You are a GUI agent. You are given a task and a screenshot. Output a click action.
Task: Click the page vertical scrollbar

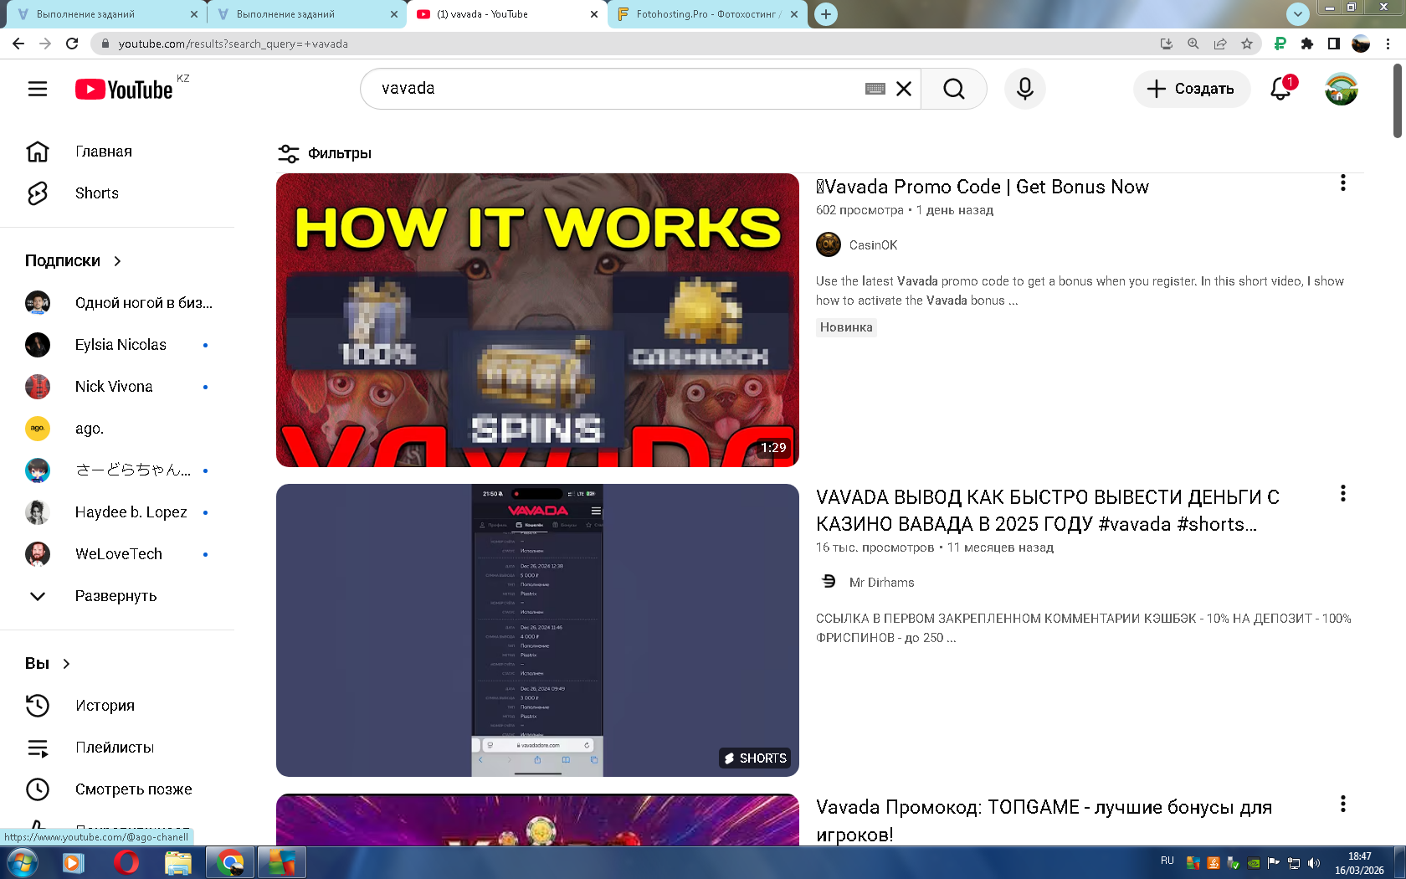pos(1397,100)
